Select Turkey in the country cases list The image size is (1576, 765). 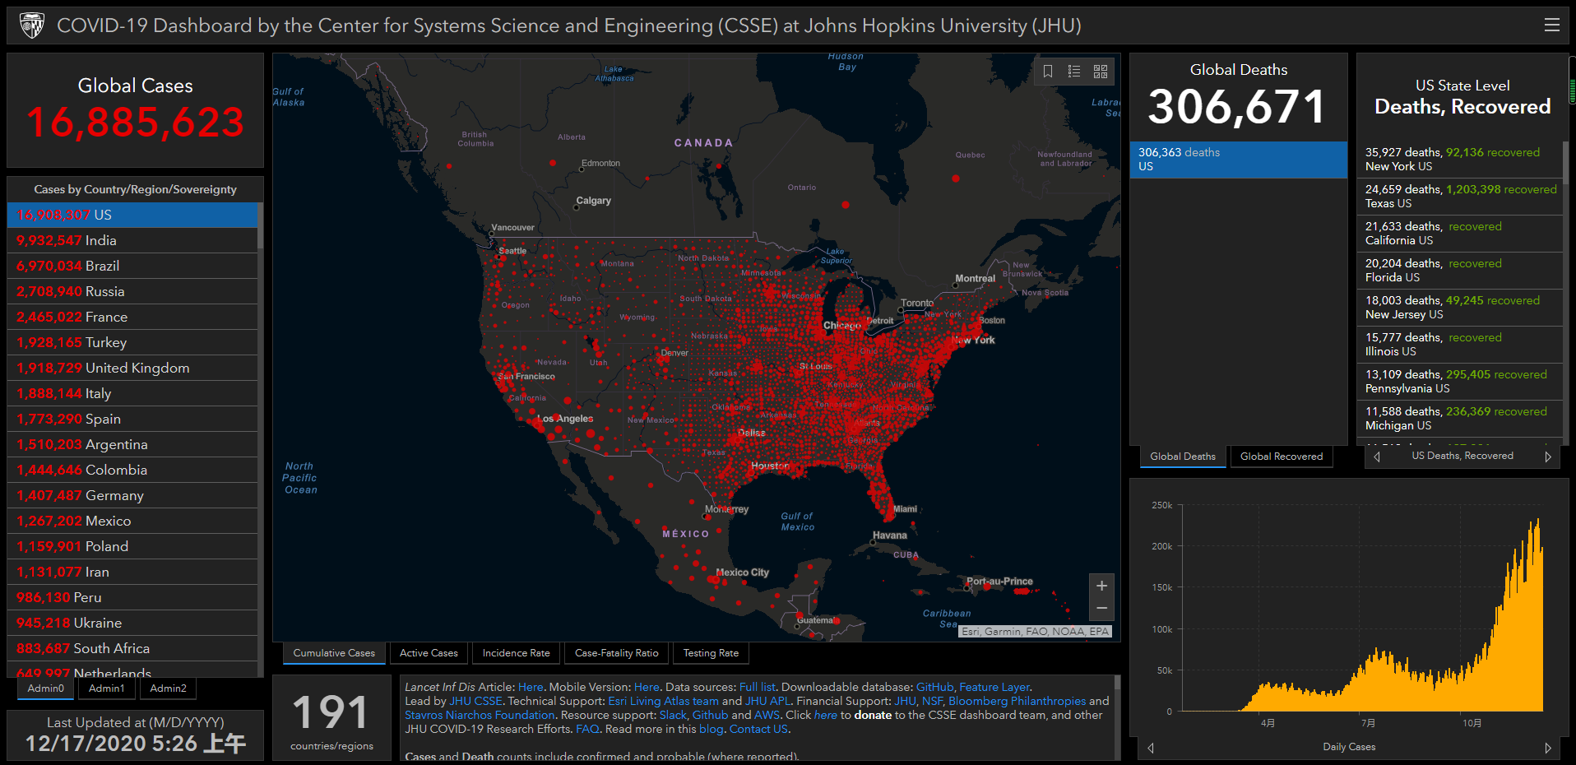[x=132, y=342]
